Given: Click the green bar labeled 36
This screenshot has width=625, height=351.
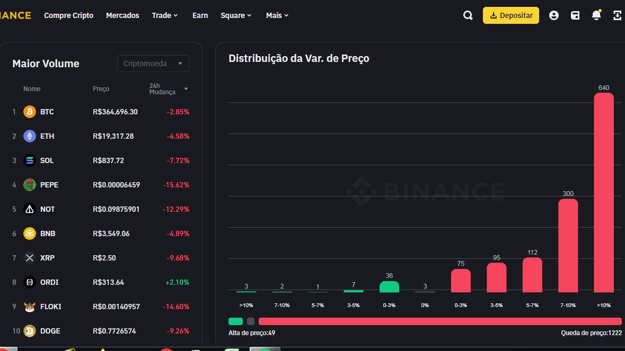Looking at the screenshot, I should (390, 287).
